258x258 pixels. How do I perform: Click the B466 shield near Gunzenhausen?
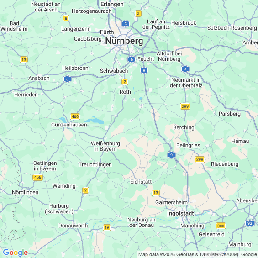75,116
